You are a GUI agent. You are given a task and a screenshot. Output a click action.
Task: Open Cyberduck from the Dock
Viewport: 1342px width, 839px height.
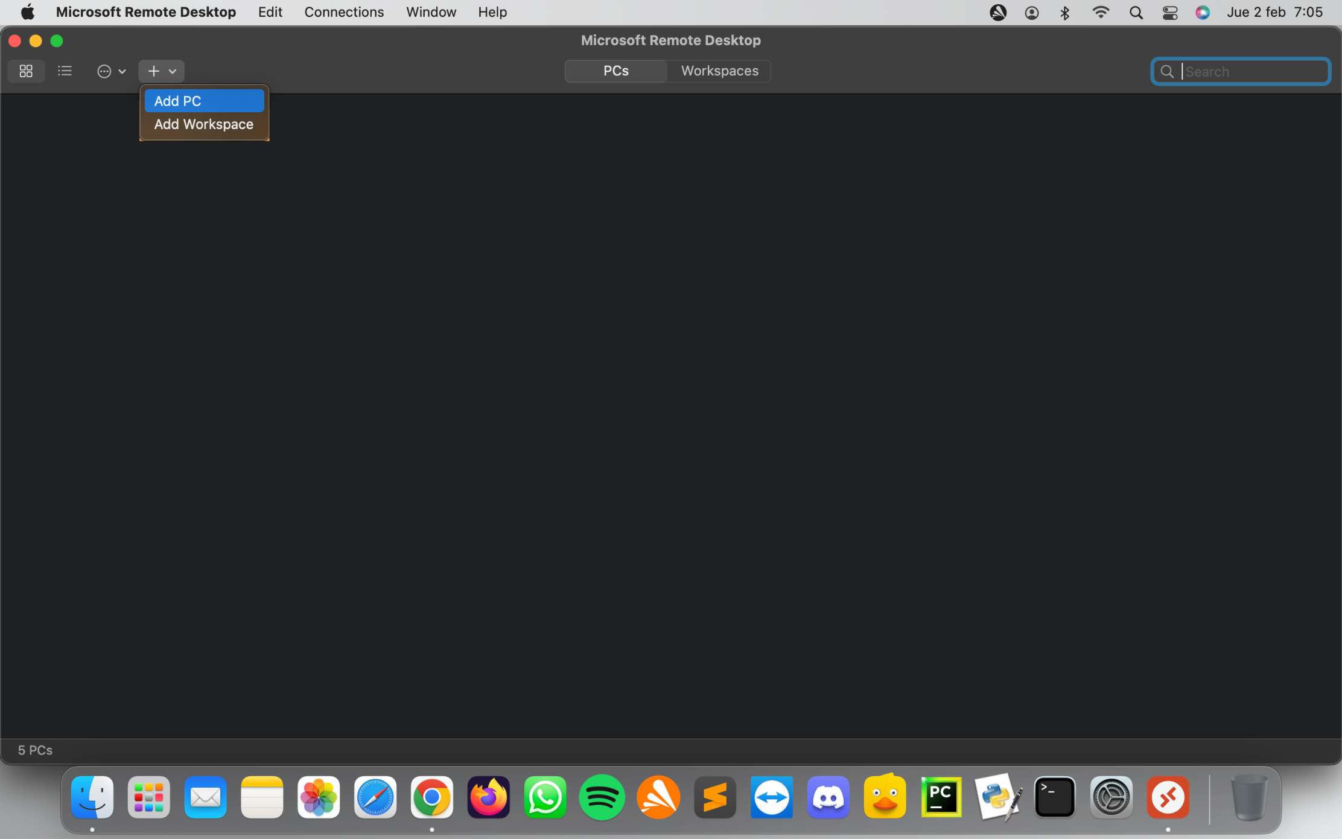tap(885, 796)
